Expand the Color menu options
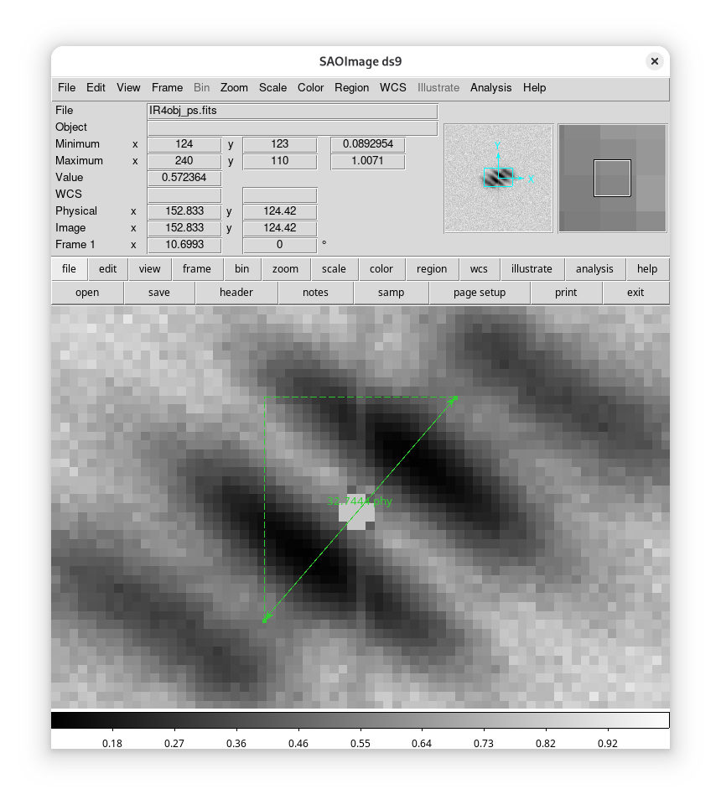The height and width of the screenshot is (805, 721). (x=310, y=87)
